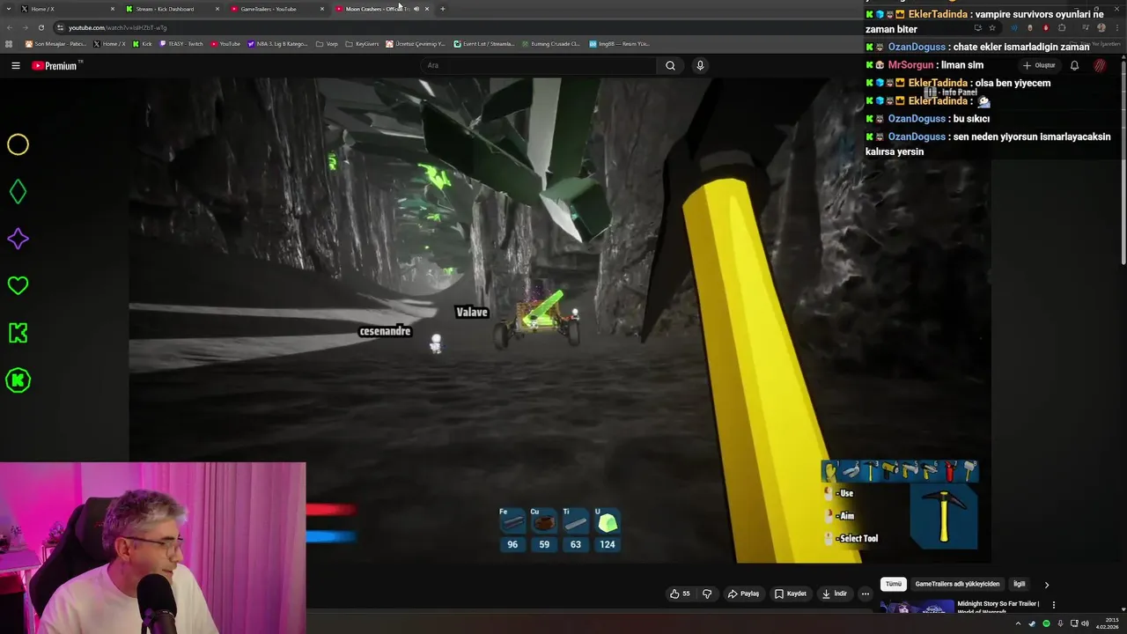Click the purple star overlay icon

tap(18, 239)
